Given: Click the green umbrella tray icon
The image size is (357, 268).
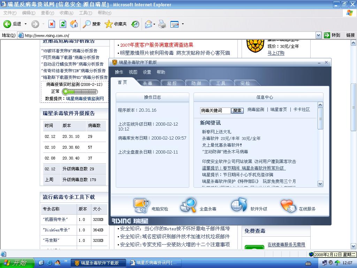Looking at the screenshot, I should click(337, 263).
